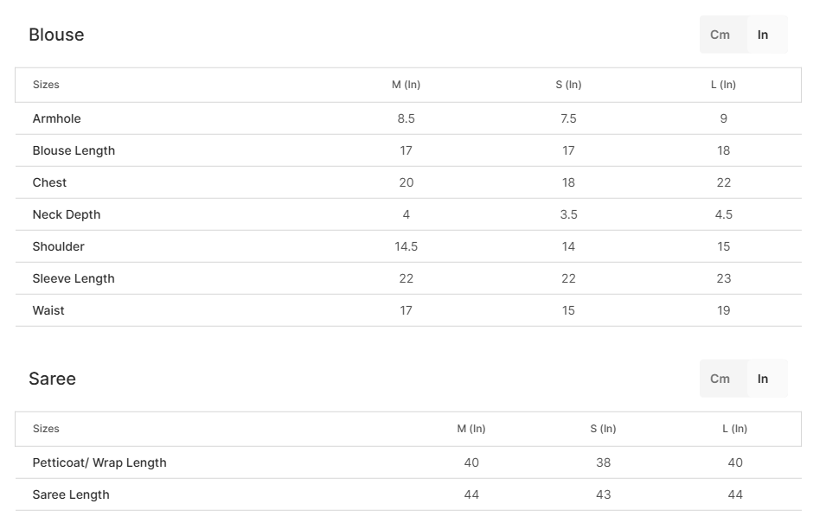This screenshot has height=523, width=813.
Task: Click the Chest measurement row label
Action: click(x=50, y=182)
